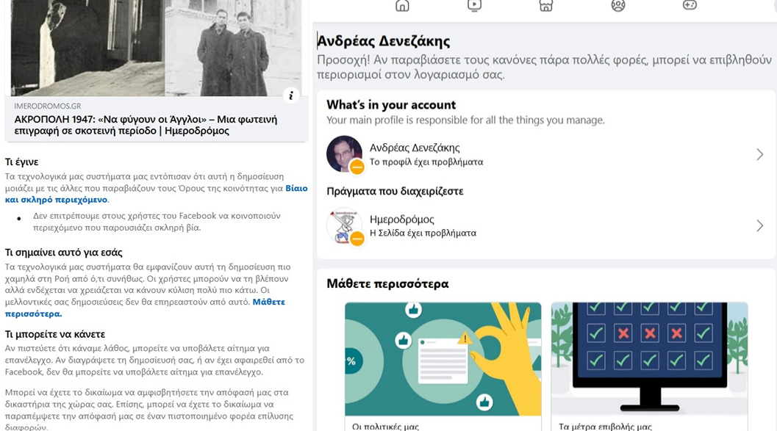Click the 'Μάθετε περισσότερα' section heading

[387, 283]
